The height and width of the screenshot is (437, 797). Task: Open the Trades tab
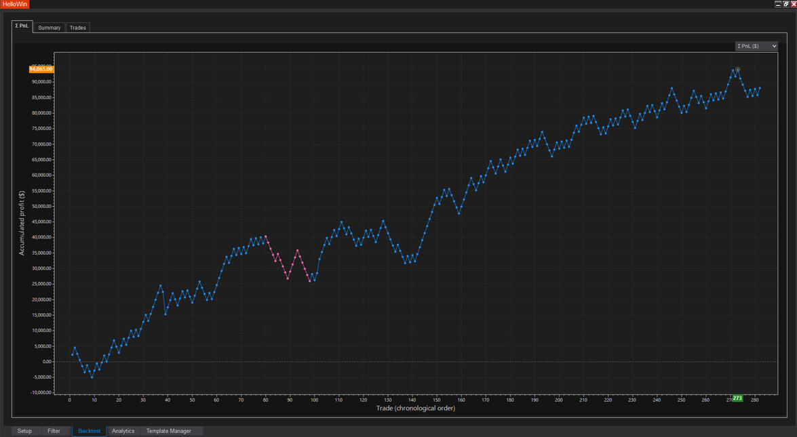(x=78, y=28)
